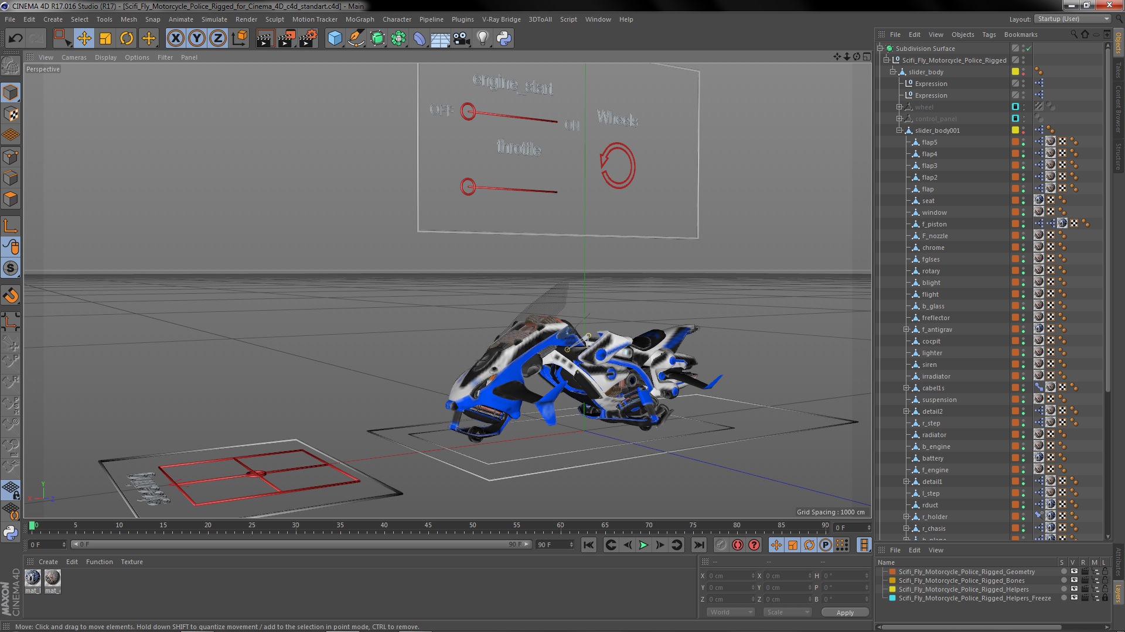The image size is (1125, 632).
Task: Expand the f_antigrav object node
Action: click(906, 329)
